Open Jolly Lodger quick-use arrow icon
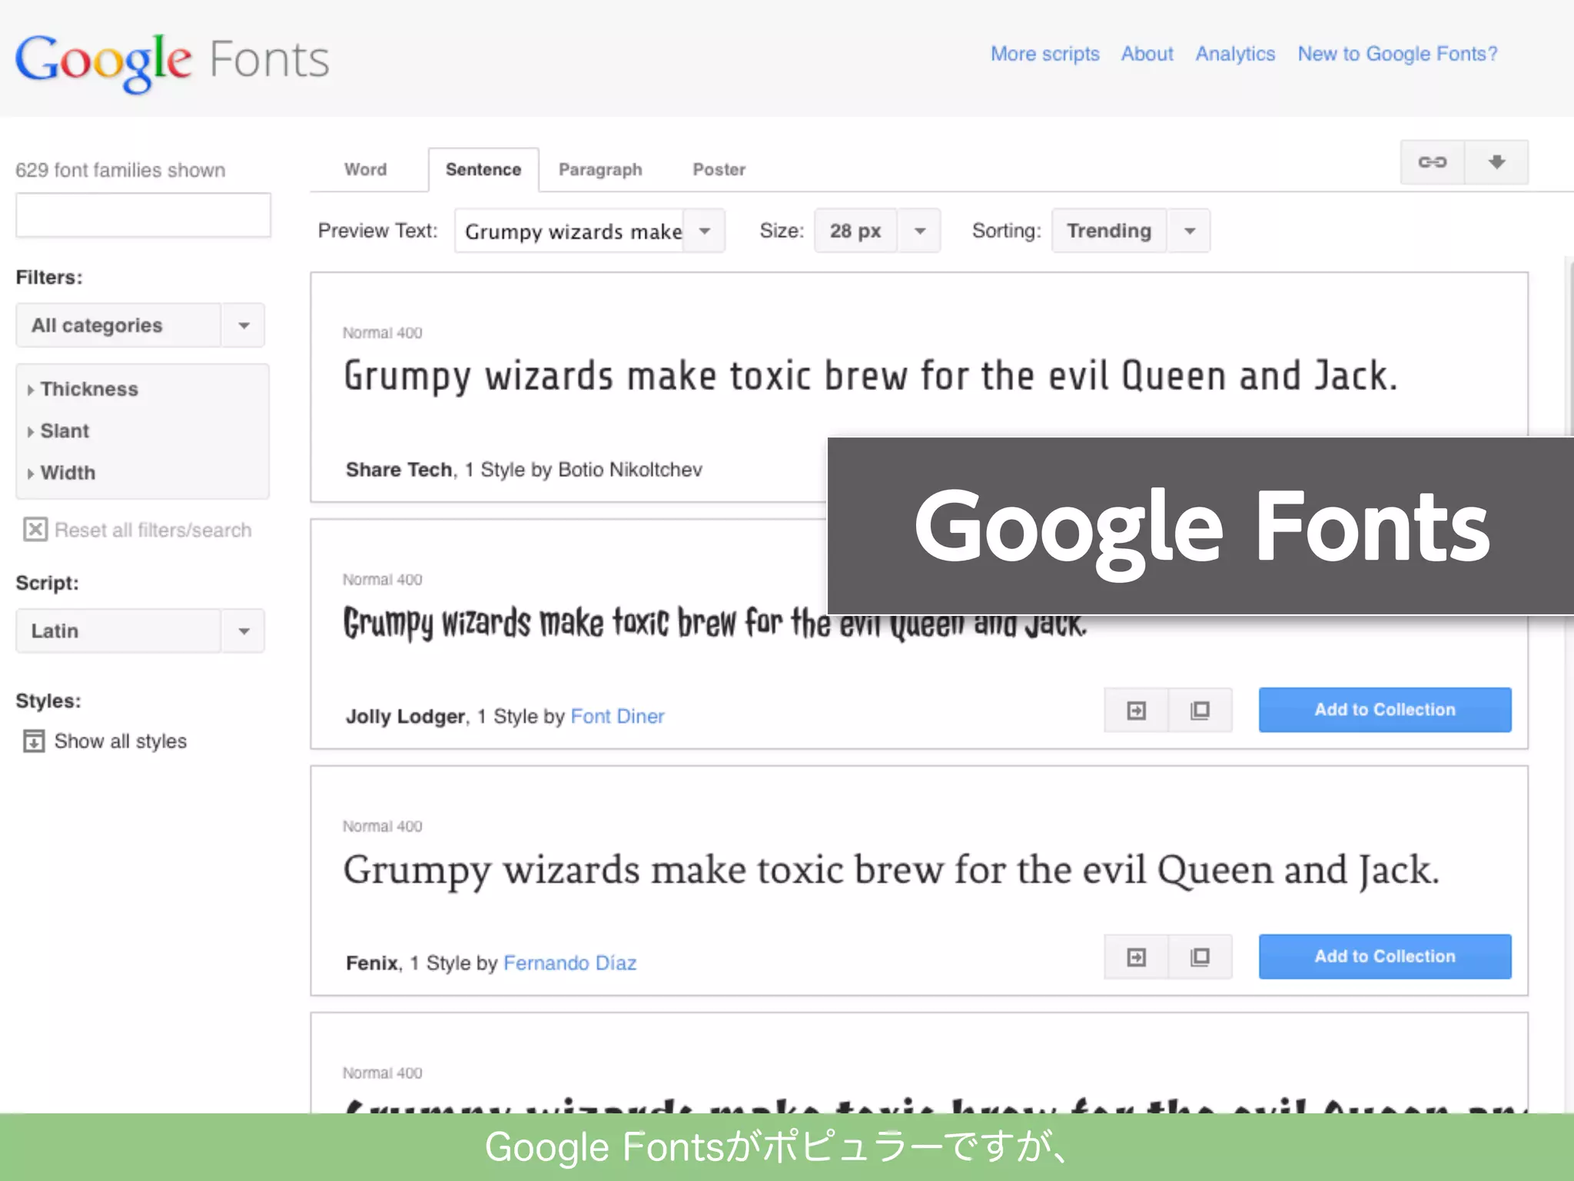The width and height of the screenshot is (1574, 1181). pyautogui.click(x=1136, y=710)
